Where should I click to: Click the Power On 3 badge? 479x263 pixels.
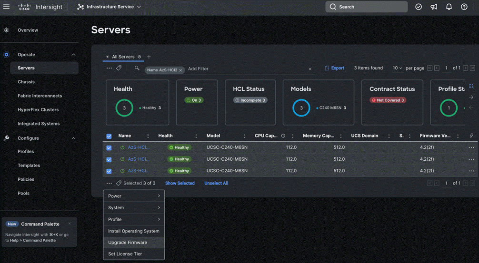point(194,100)
